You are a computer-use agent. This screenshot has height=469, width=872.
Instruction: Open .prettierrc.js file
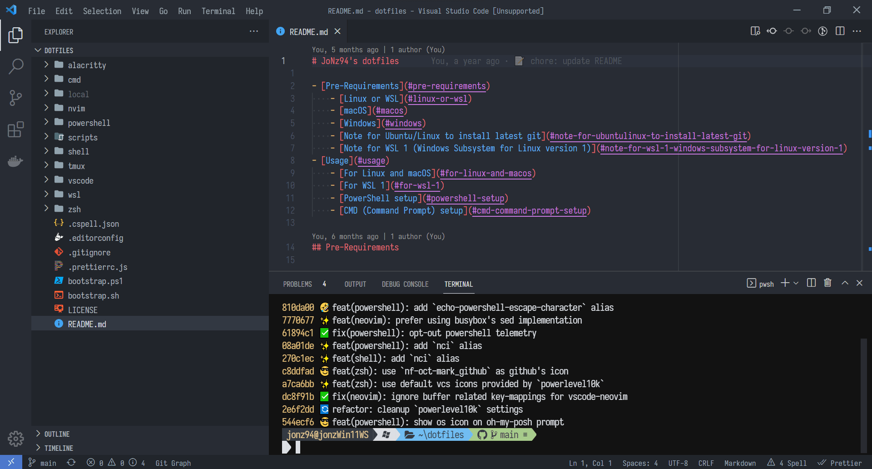tap(150, 267)
